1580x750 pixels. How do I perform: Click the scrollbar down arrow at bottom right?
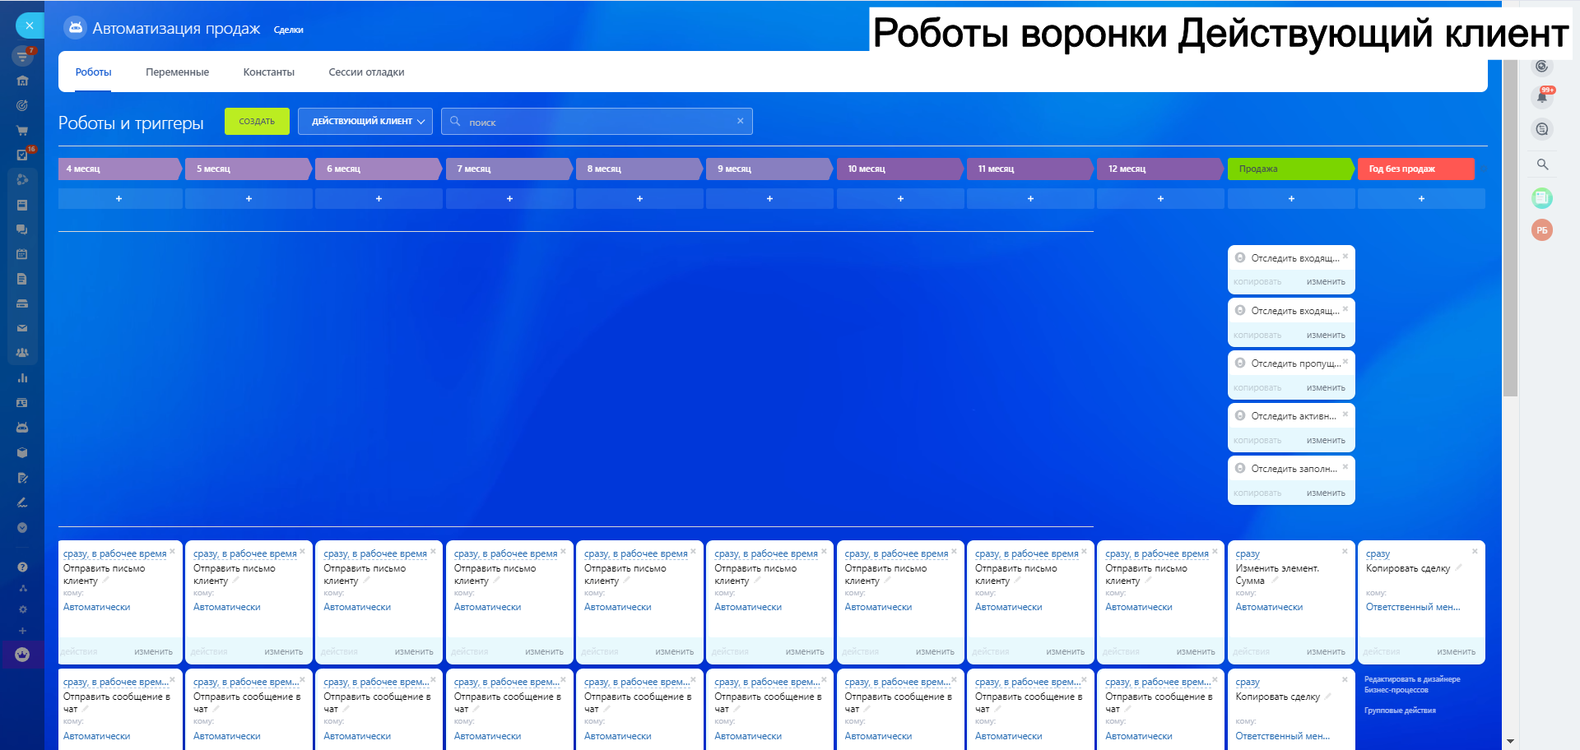click(1510, 742)
